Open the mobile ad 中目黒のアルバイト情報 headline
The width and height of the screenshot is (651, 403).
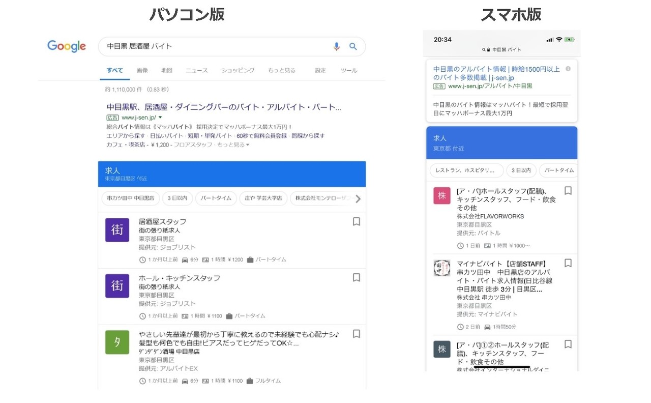pyautogui.click(x=497, y=73)
